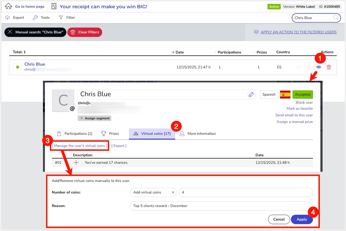Switch to the More information tab

(198, 134)
